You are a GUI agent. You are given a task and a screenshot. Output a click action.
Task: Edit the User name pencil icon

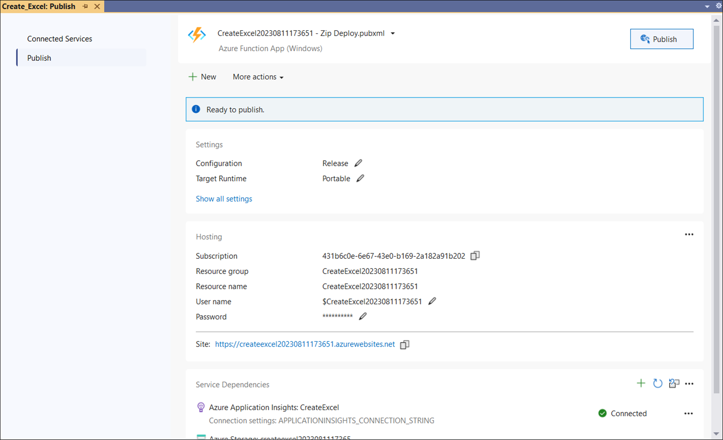(432, 302)
